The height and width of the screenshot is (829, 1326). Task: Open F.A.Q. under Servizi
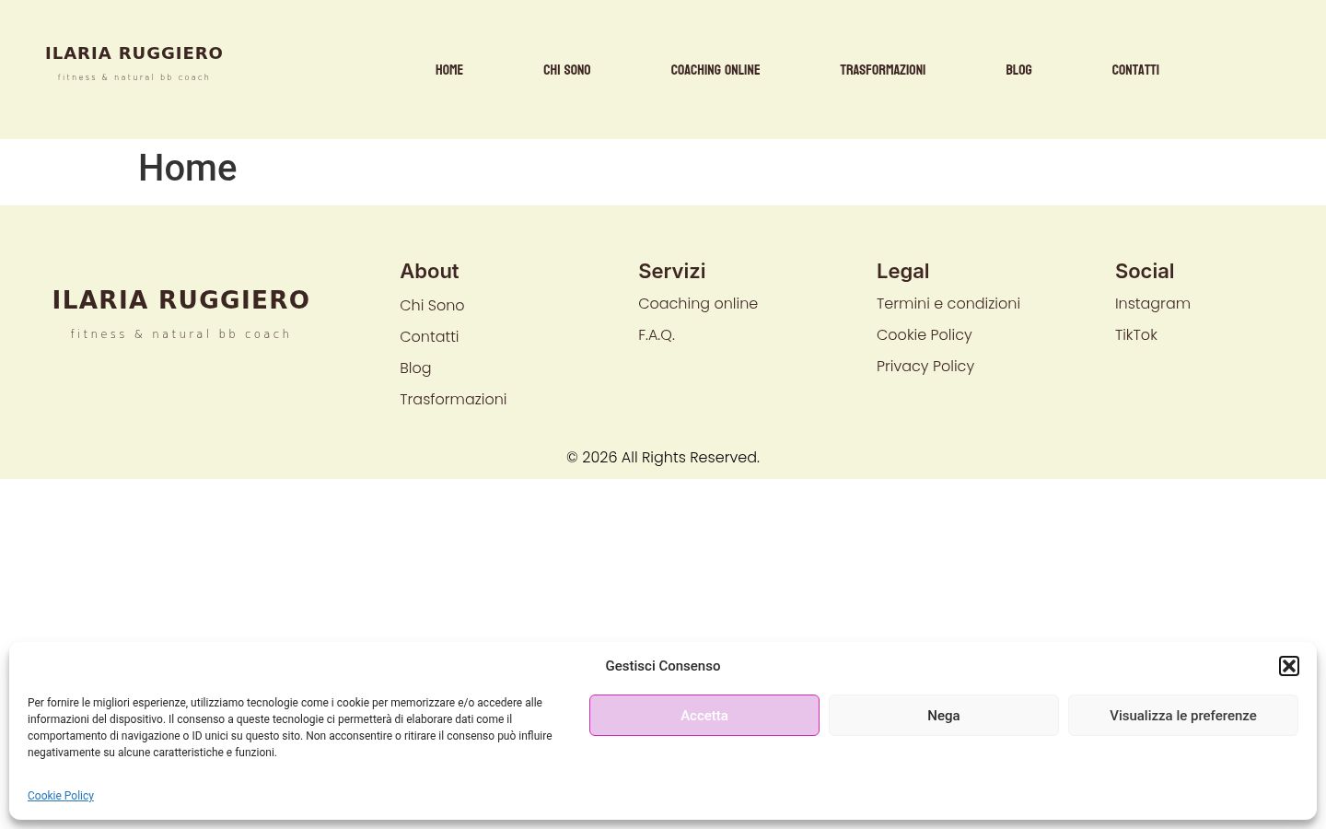(657, 335)
